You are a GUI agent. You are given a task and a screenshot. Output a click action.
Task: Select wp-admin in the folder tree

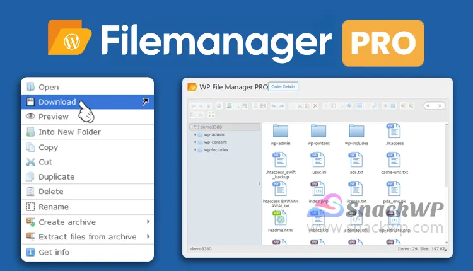(214, 134)
